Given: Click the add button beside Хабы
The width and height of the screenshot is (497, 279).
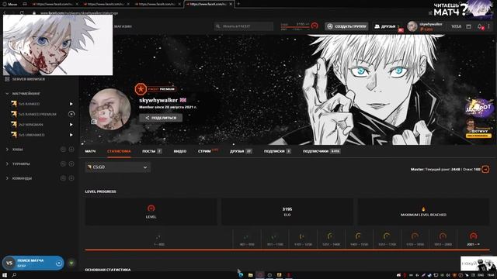Looking at the screenshot, I should point(71,150).
